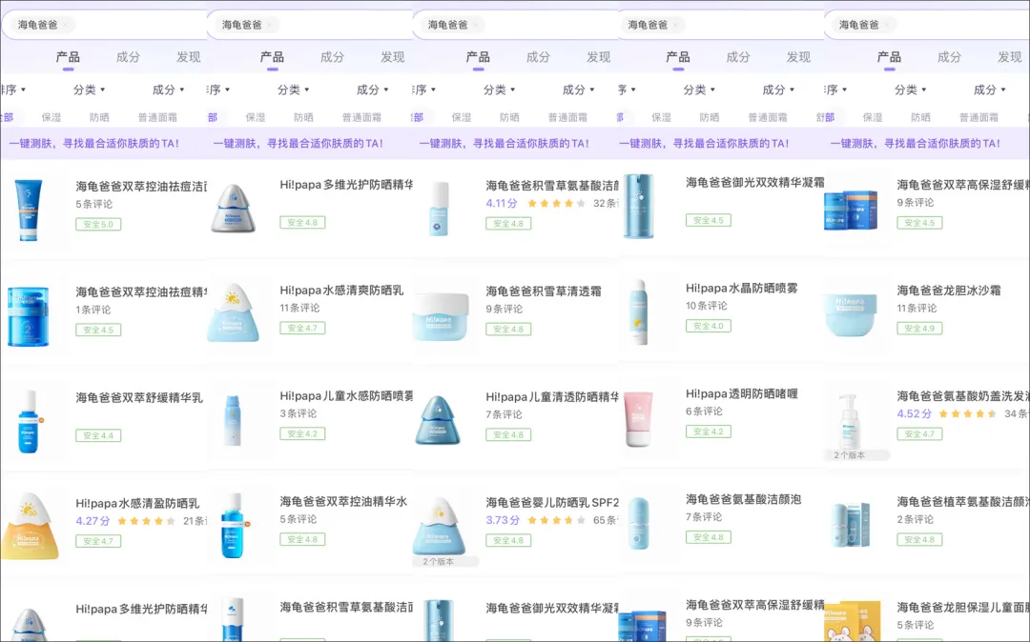Tap the pink Hi!papa透明防晒啫喱 tube image

pos(638,419)
